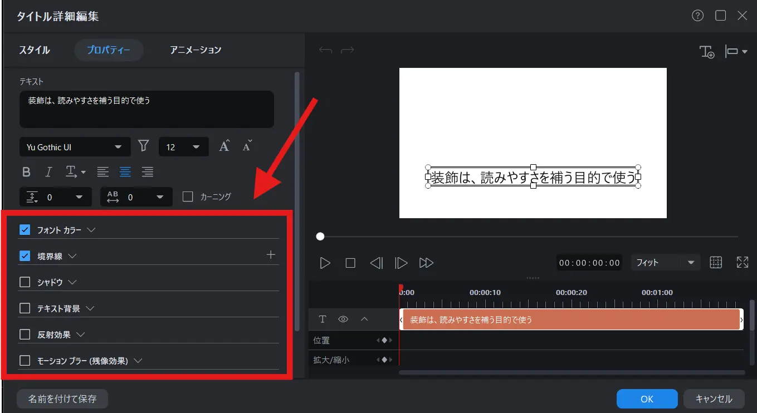The width and height of the screenshot is (757, 413).
Task: Expand the テキスト背景 section chevron
Action: 90,308
